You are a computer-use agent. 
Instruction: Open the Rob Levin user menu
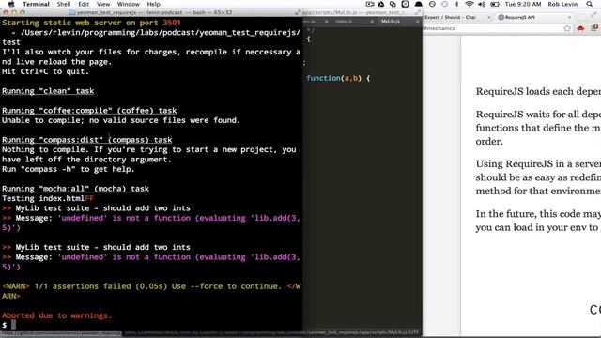coord(562,4)
